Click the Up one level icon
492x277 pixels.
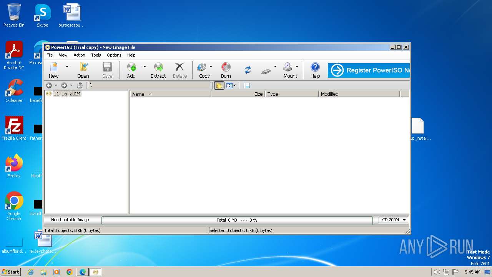coord(80,85)
